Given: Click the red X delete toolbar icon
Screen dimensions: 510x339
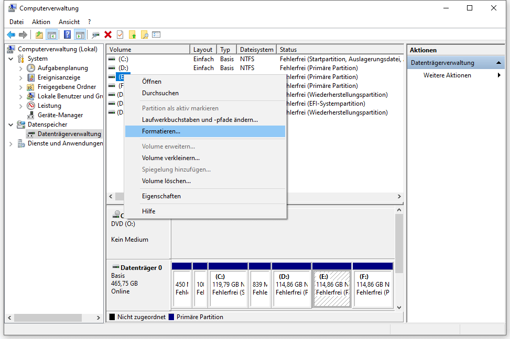Looking at the screenshot, I should [x=108, y=35].
